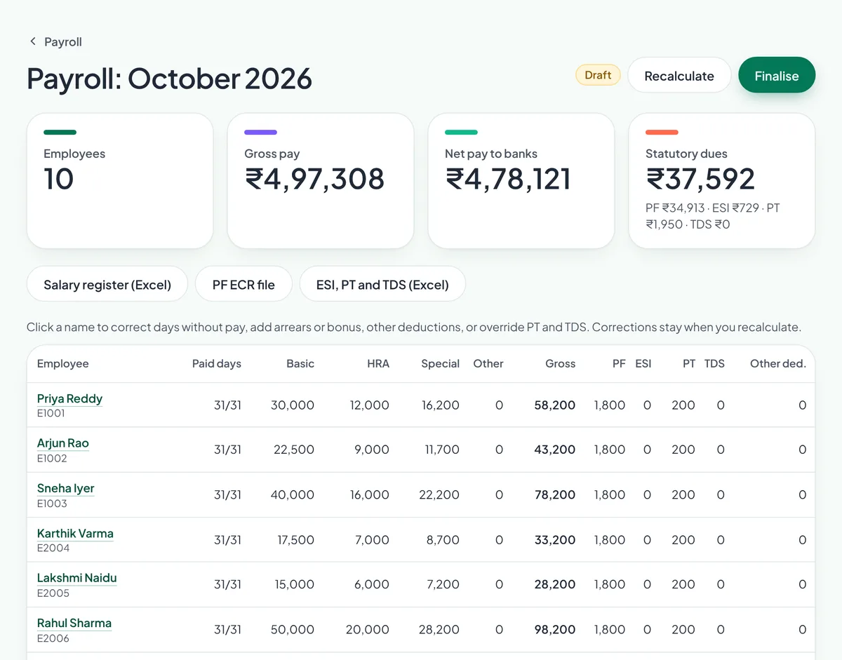The width and height of the screenshot is (842, 660).
Task: Click Rahul Sharma's basic value 50,000
Action: [x=293, y=629]
